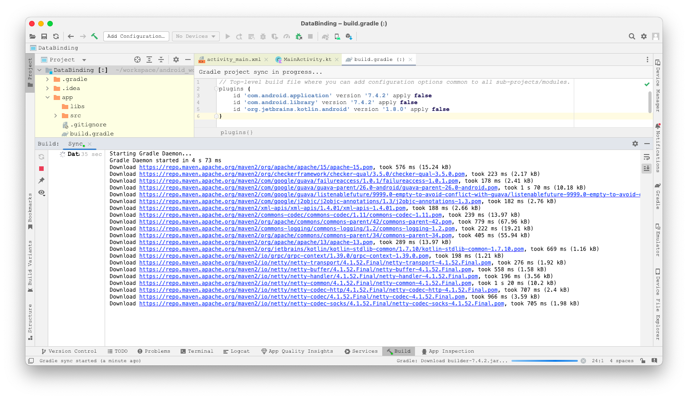The width and height of the screenshot is (688, 399).
Task: Expand the .idea folder
Action: coord(47,88)
